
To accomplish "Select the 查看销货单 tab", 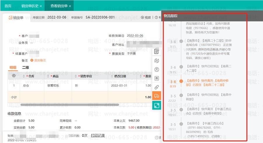I will coord(59,6).
